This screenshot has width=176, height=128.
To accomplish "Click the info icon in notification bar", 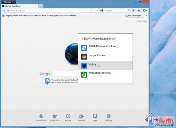I will pos(4,16).
